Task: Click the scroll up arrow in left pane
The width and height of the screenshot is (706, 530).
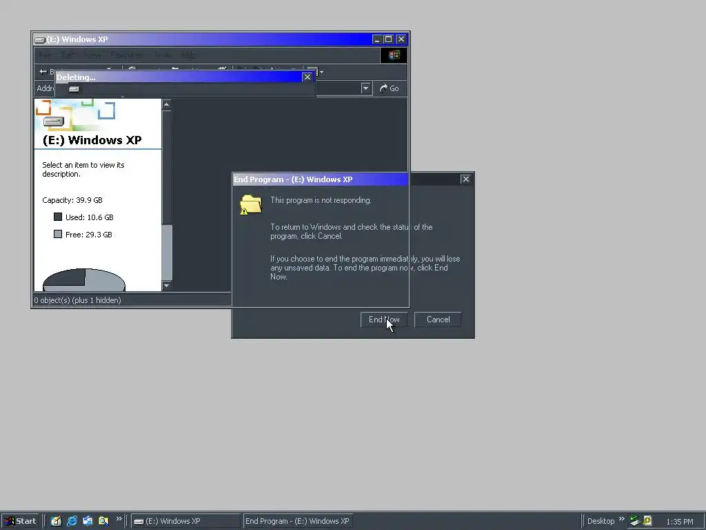Action: click(x=167, y=105)
